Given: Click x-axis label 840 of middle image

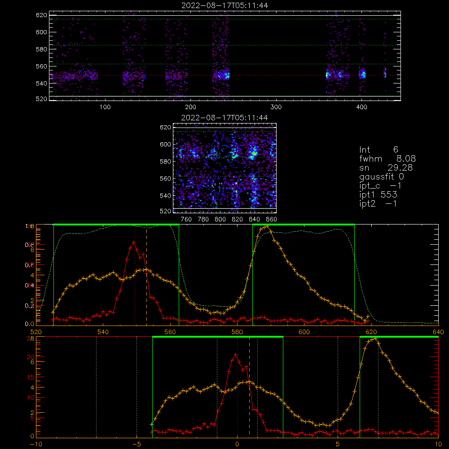Looking at the screenshot, I should (x=254, y=220).
